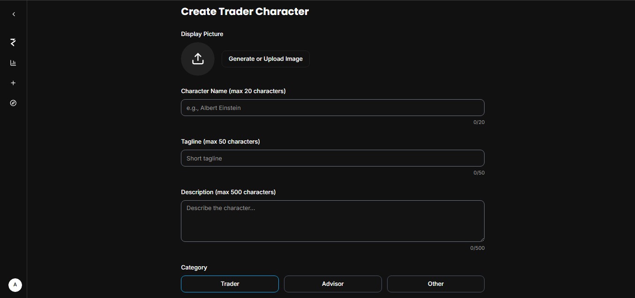Click the 0/500 character counter
The image size is (635, 298).
point(477,247)
